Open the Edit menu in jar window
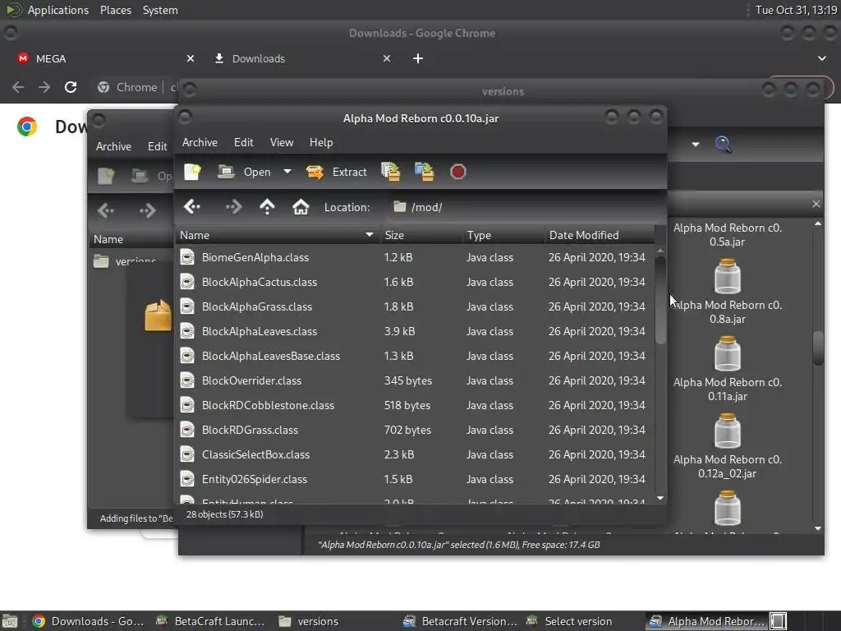This screenshot has height=631, width=841. click(243, 142)
